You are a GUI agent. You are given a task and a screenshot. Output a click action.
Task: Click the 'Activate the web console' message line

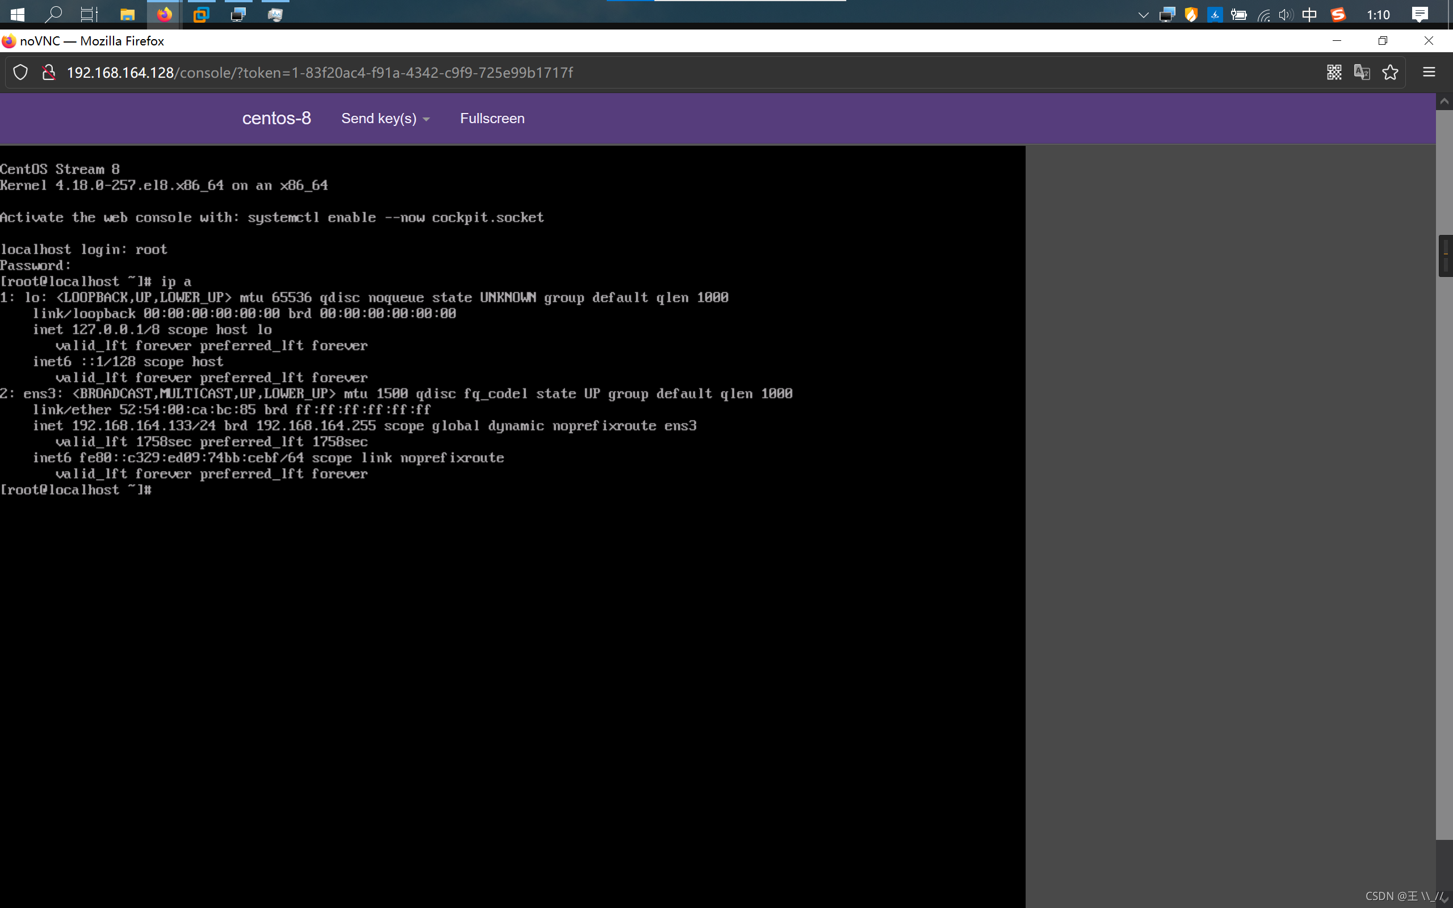[272, 217]
